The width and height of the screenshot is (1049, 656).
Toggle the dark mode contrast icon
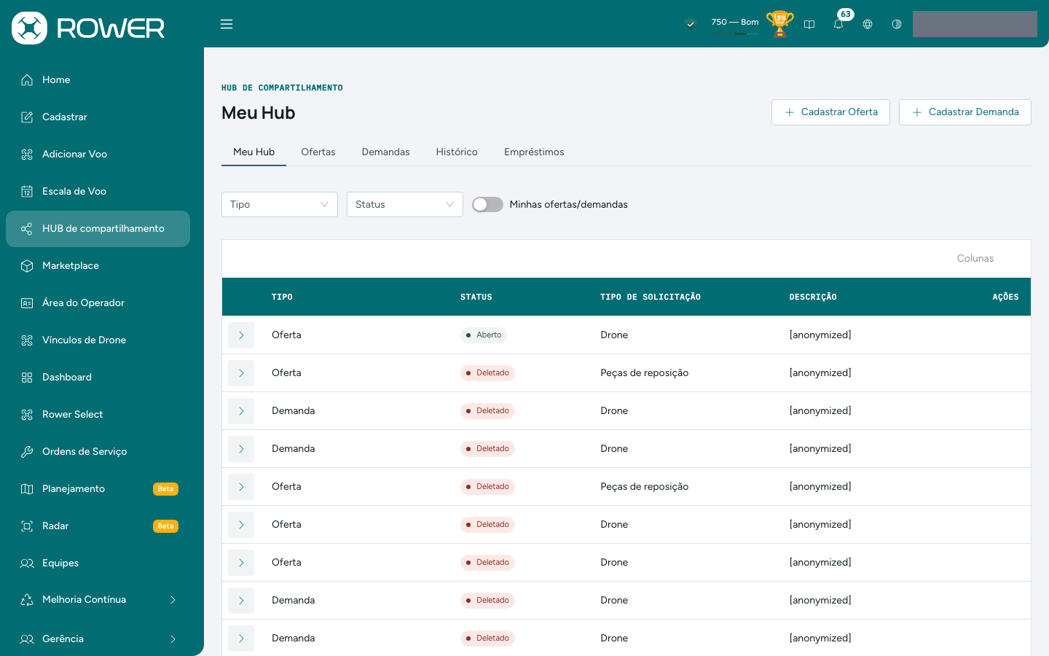pyautogui.click(x=897, y=24)
